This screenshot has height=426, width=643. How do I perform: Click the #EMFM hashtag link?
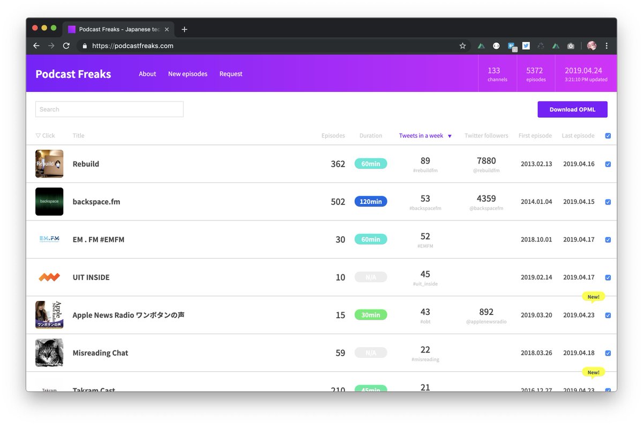(x=425, y=246)
